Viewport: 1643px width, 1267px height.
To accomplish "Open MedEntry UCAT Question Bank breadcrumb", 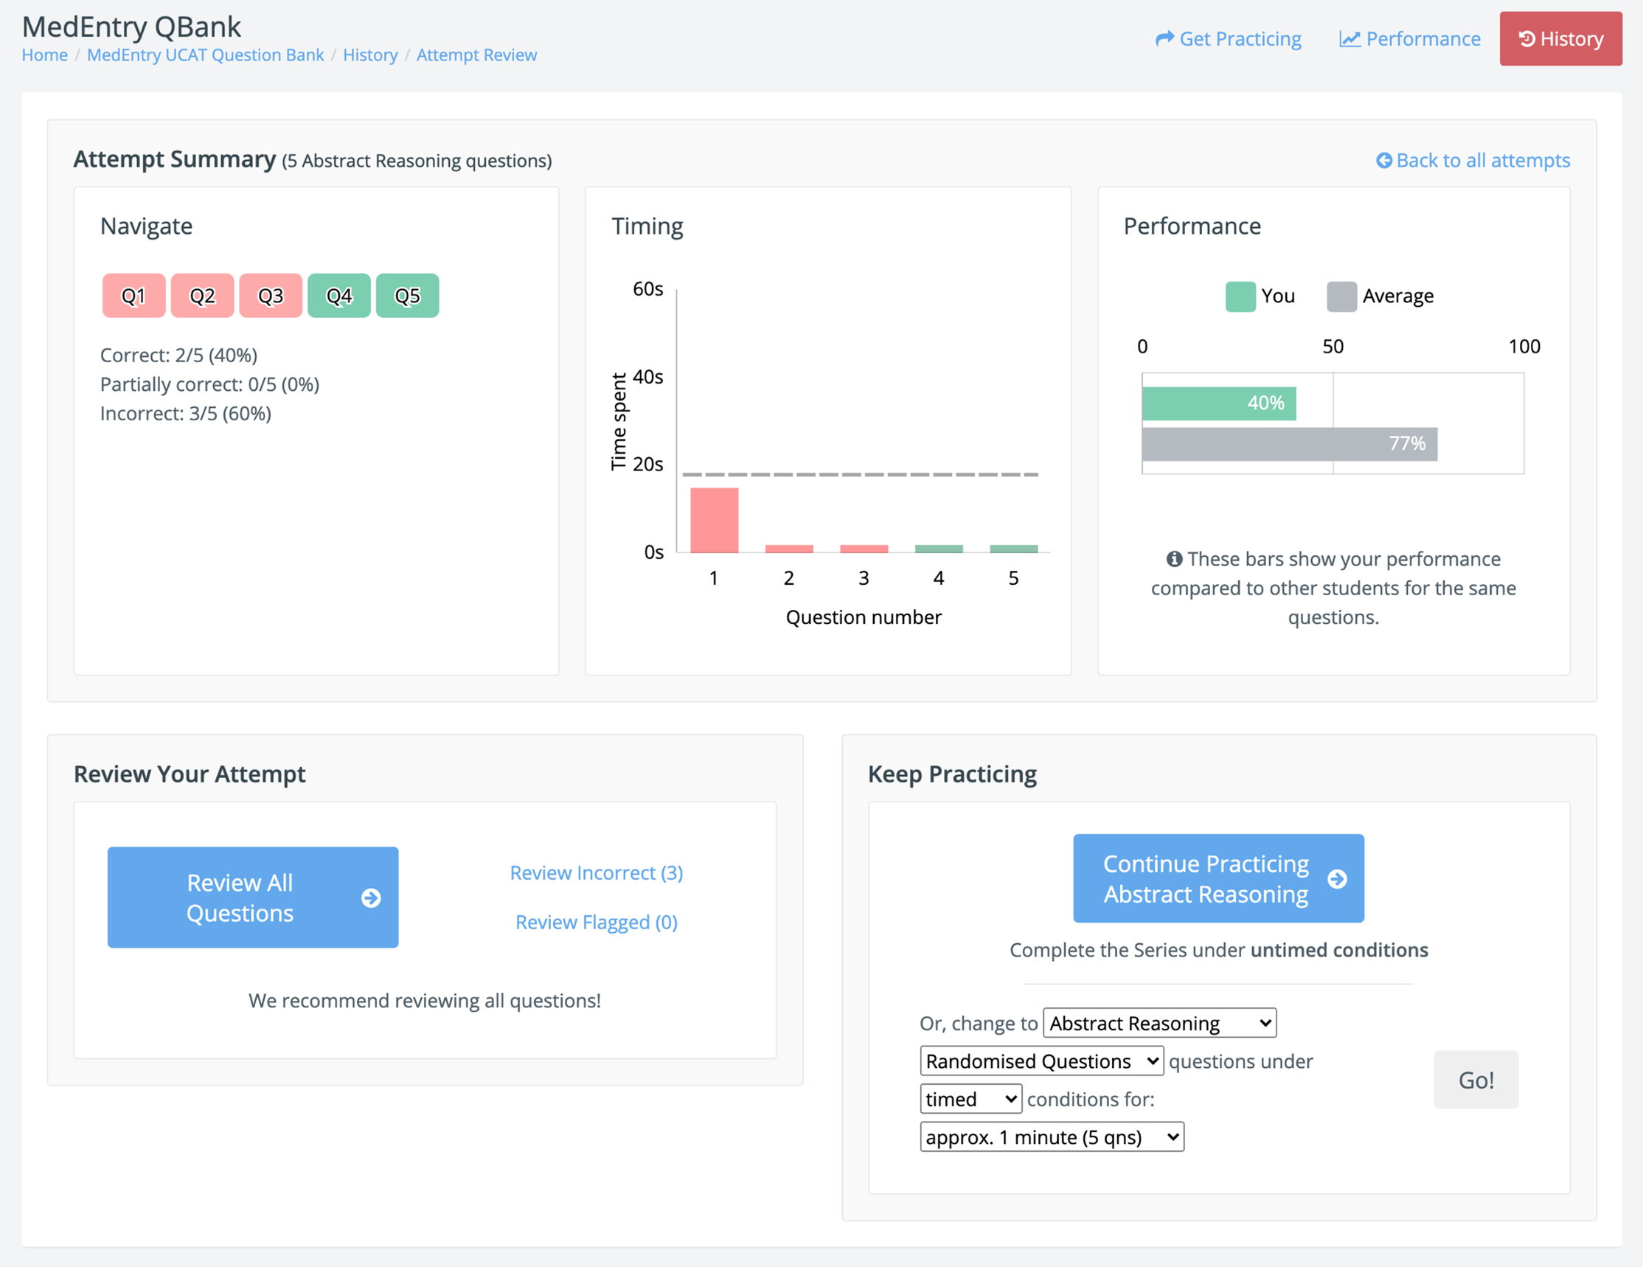I will point(205,55).
